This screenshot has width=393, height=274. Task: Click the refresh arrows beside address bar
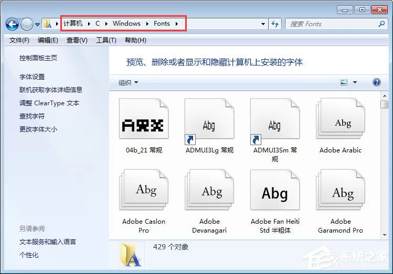[275, 24]
